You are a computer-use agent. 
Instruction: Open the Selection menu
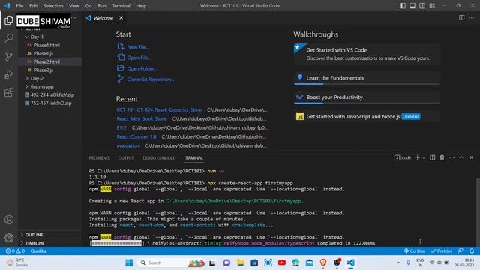coord(53,5)
